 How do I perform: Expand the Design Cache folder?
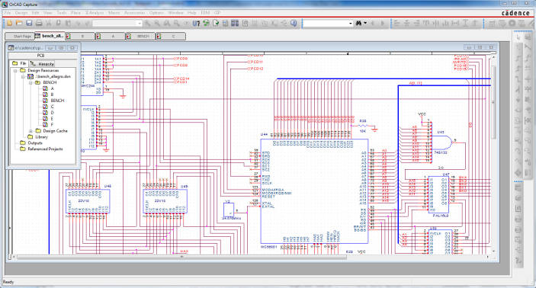[30, 131]
